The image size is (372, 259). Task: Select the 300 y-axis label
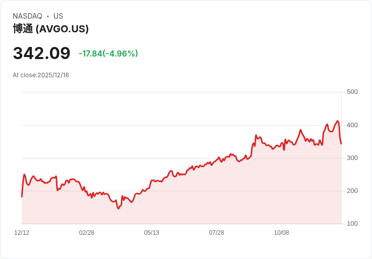tap(352, 158)
